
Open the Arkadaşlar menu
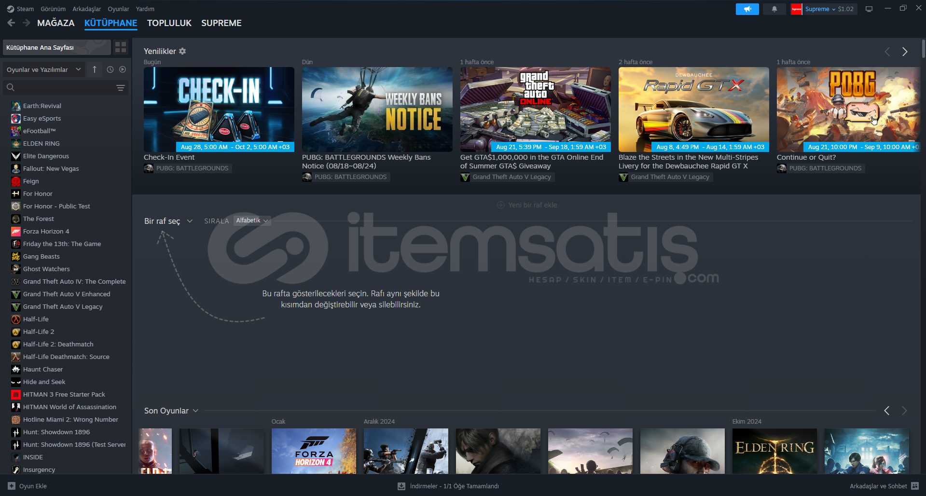point(87,9)
